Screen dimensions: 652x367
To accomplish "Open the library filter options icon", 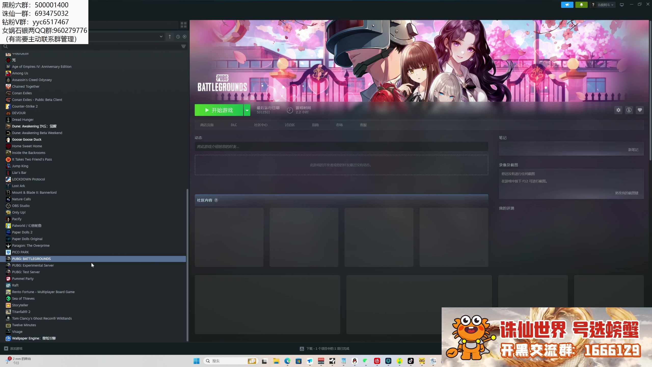I will pos(183,46).
